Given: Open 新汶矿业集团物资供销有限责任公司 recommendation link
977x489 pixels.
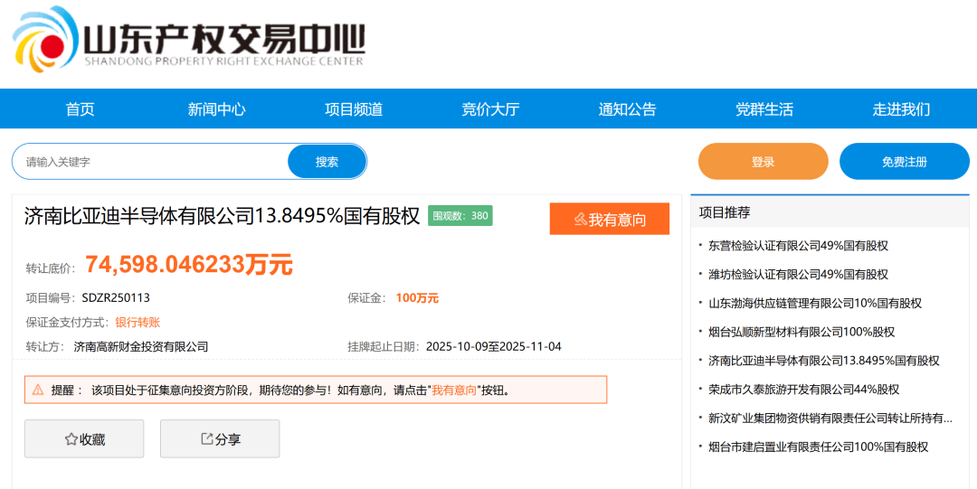Looking at the screenshot, I should pyautogui.click(x=830, y=418).
